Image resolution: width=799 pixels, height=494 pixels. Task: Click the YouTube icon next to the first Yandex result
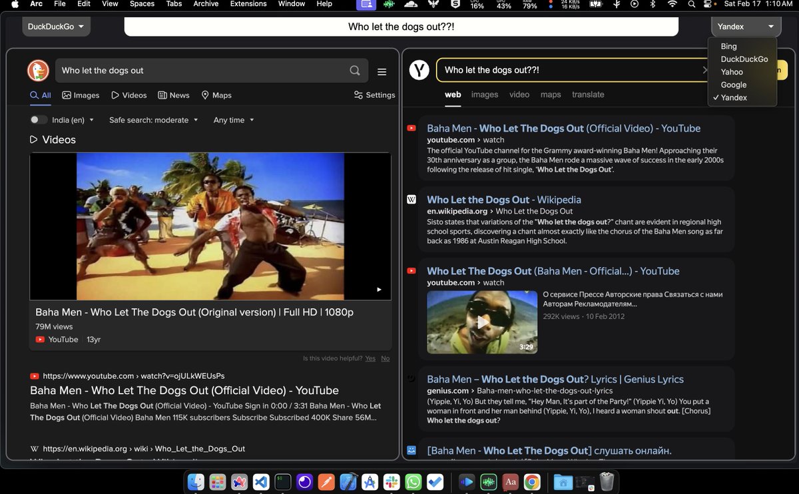411,128
